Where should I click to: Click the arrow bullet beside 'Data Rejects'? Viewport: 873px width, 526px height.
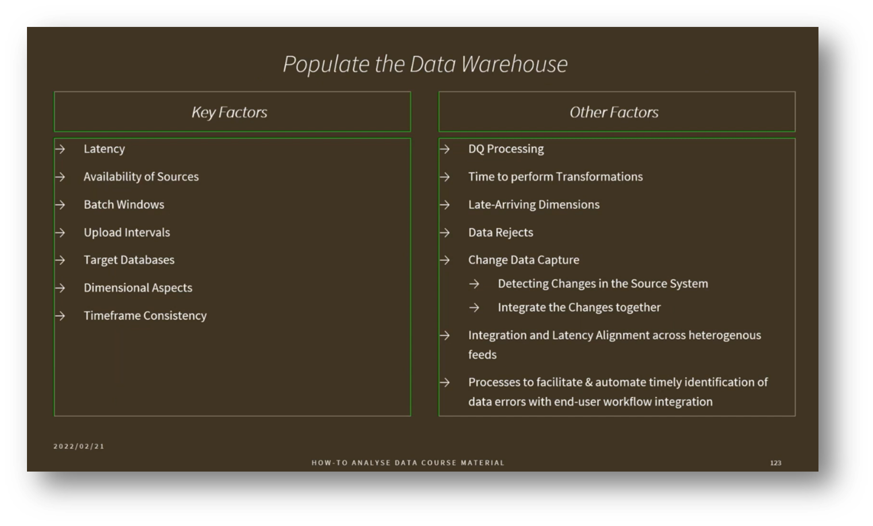(445, 233)
